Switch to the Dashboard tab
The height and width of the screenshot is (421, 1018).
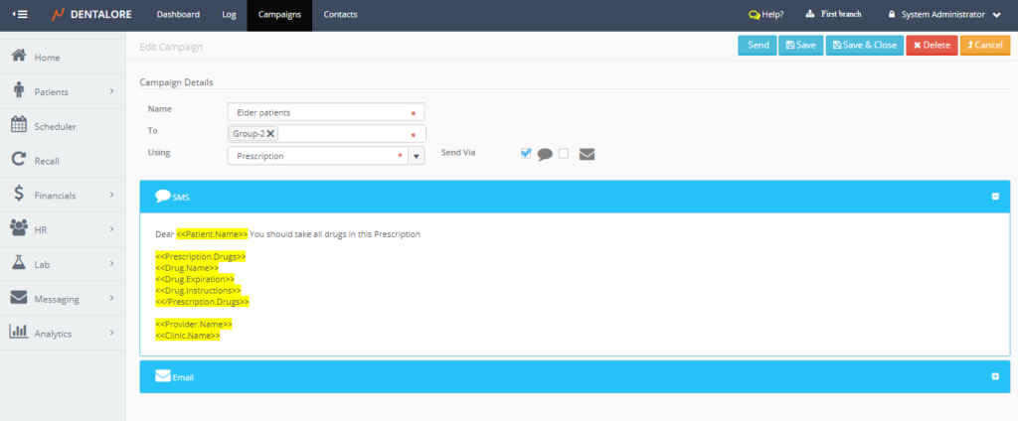pos(178,15)
